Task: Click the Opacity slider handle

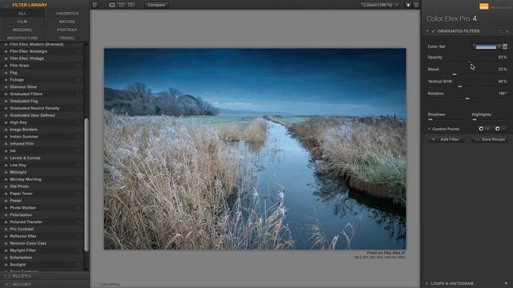Action: click(470, 62)
